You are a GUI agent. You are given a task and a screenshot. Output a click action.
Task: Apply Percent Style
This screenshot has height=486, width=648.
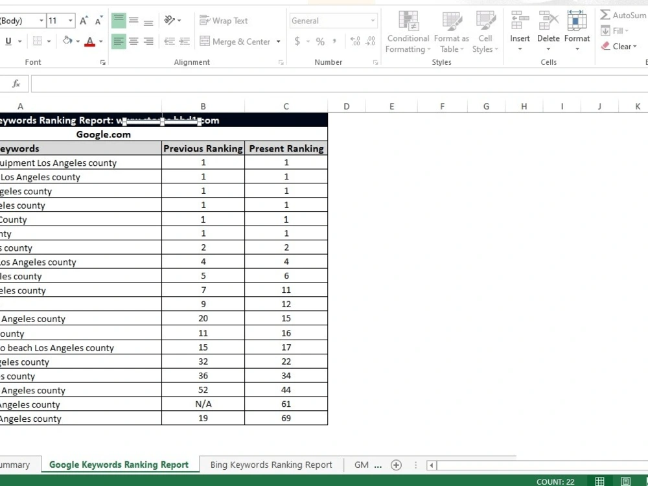320,41
